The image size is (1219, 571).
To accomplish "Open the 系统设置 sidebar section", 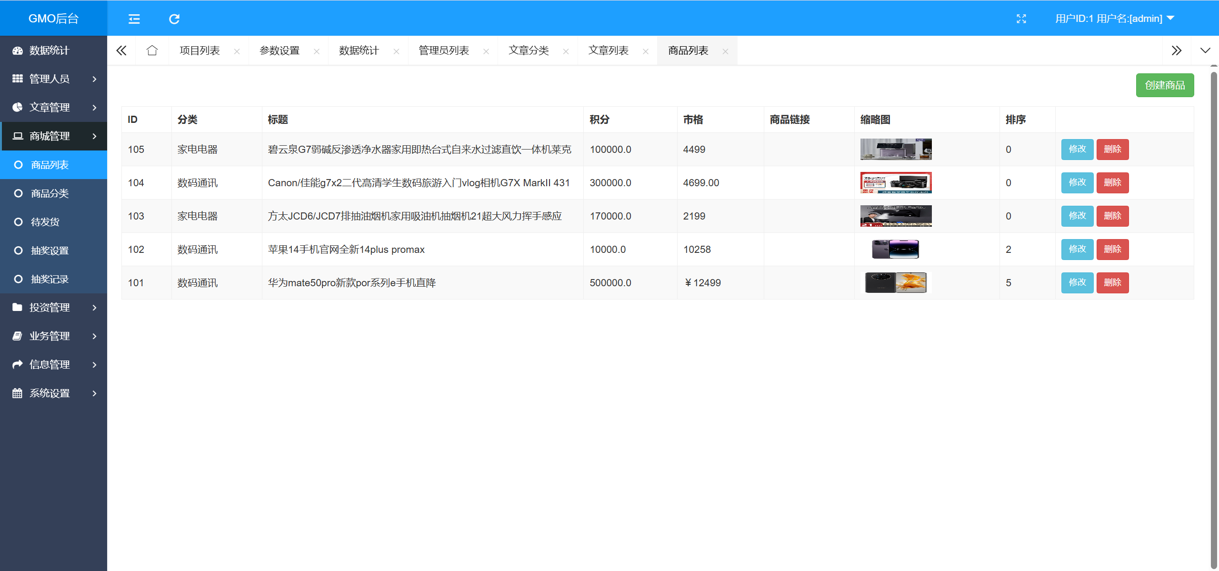I will [50, 393].
